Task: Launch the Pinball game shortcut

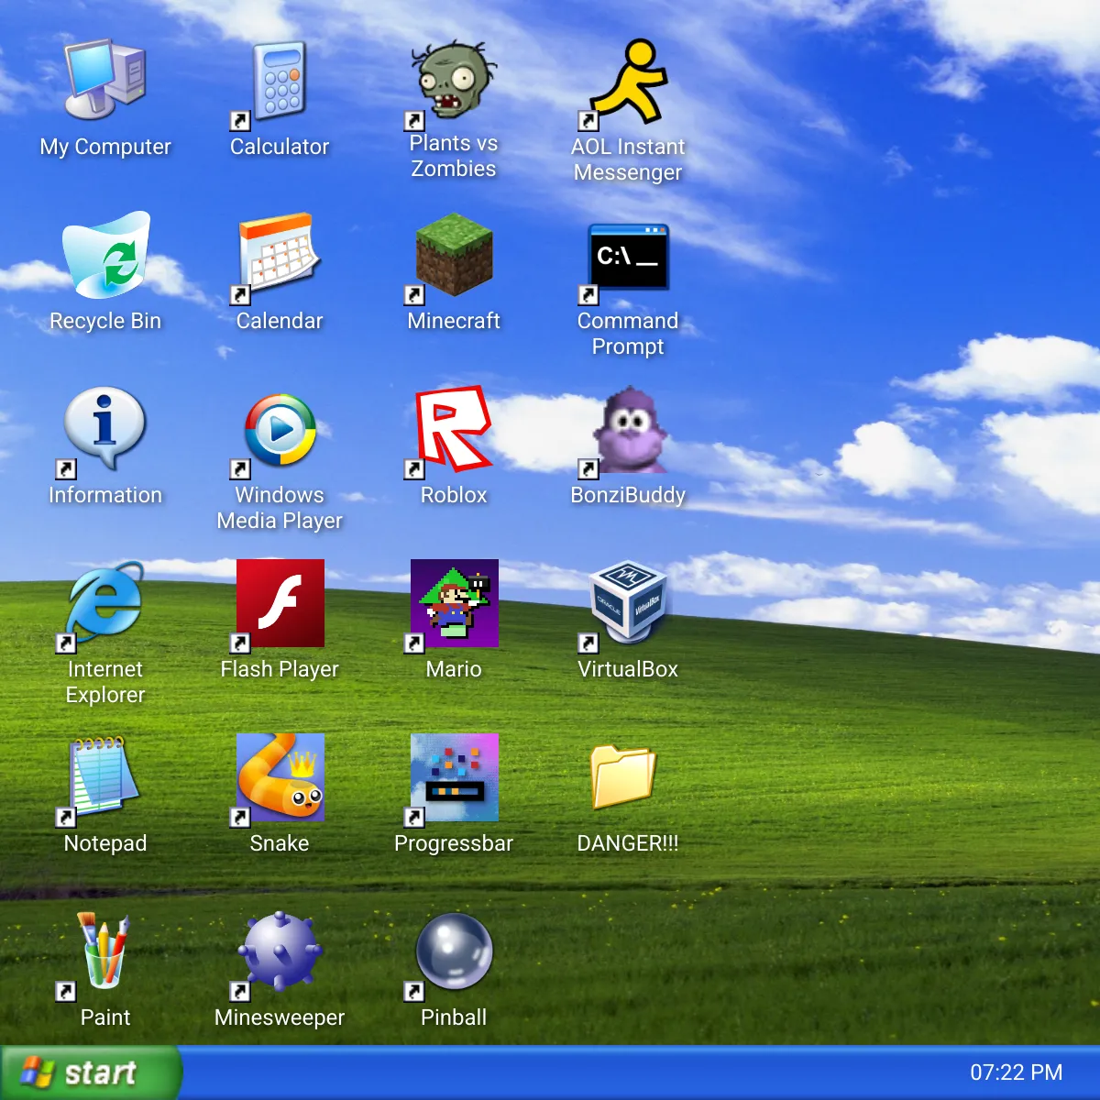Action: pos(454,951)
